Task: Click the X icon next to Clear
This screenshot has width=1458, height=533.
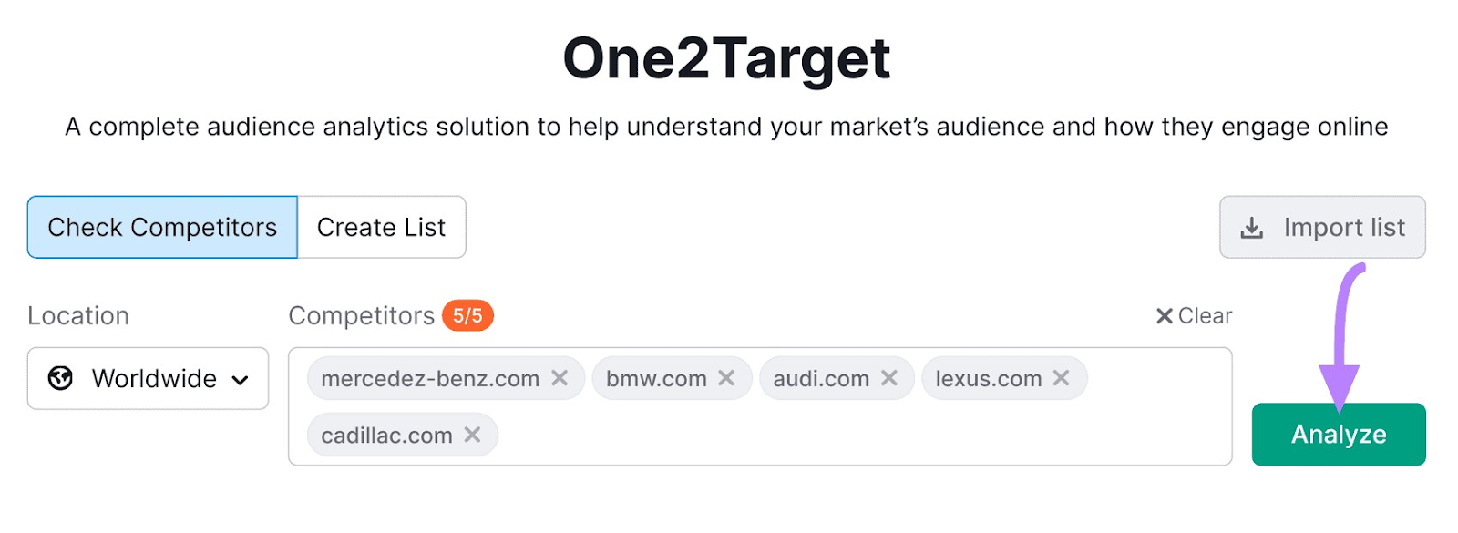Action: tap(1163, 315)
